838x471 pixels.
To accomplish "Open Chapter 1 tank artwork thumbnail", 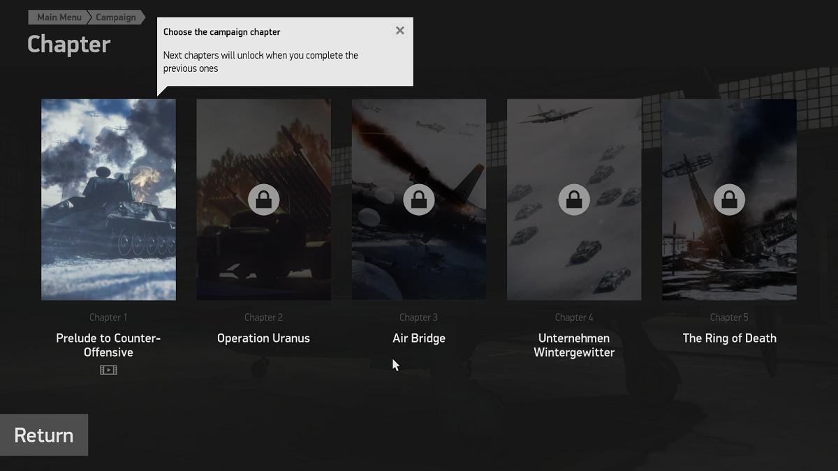I will point(108,200).
